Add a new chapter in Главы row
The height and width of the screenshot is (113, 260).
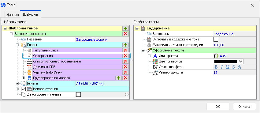click(x=125, y=45)
